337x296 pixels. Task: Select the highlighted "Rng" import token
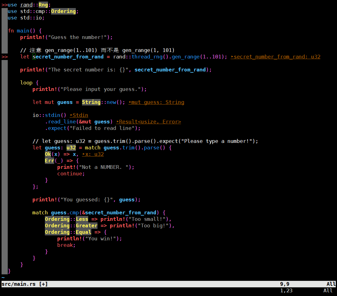click(43, 5)
